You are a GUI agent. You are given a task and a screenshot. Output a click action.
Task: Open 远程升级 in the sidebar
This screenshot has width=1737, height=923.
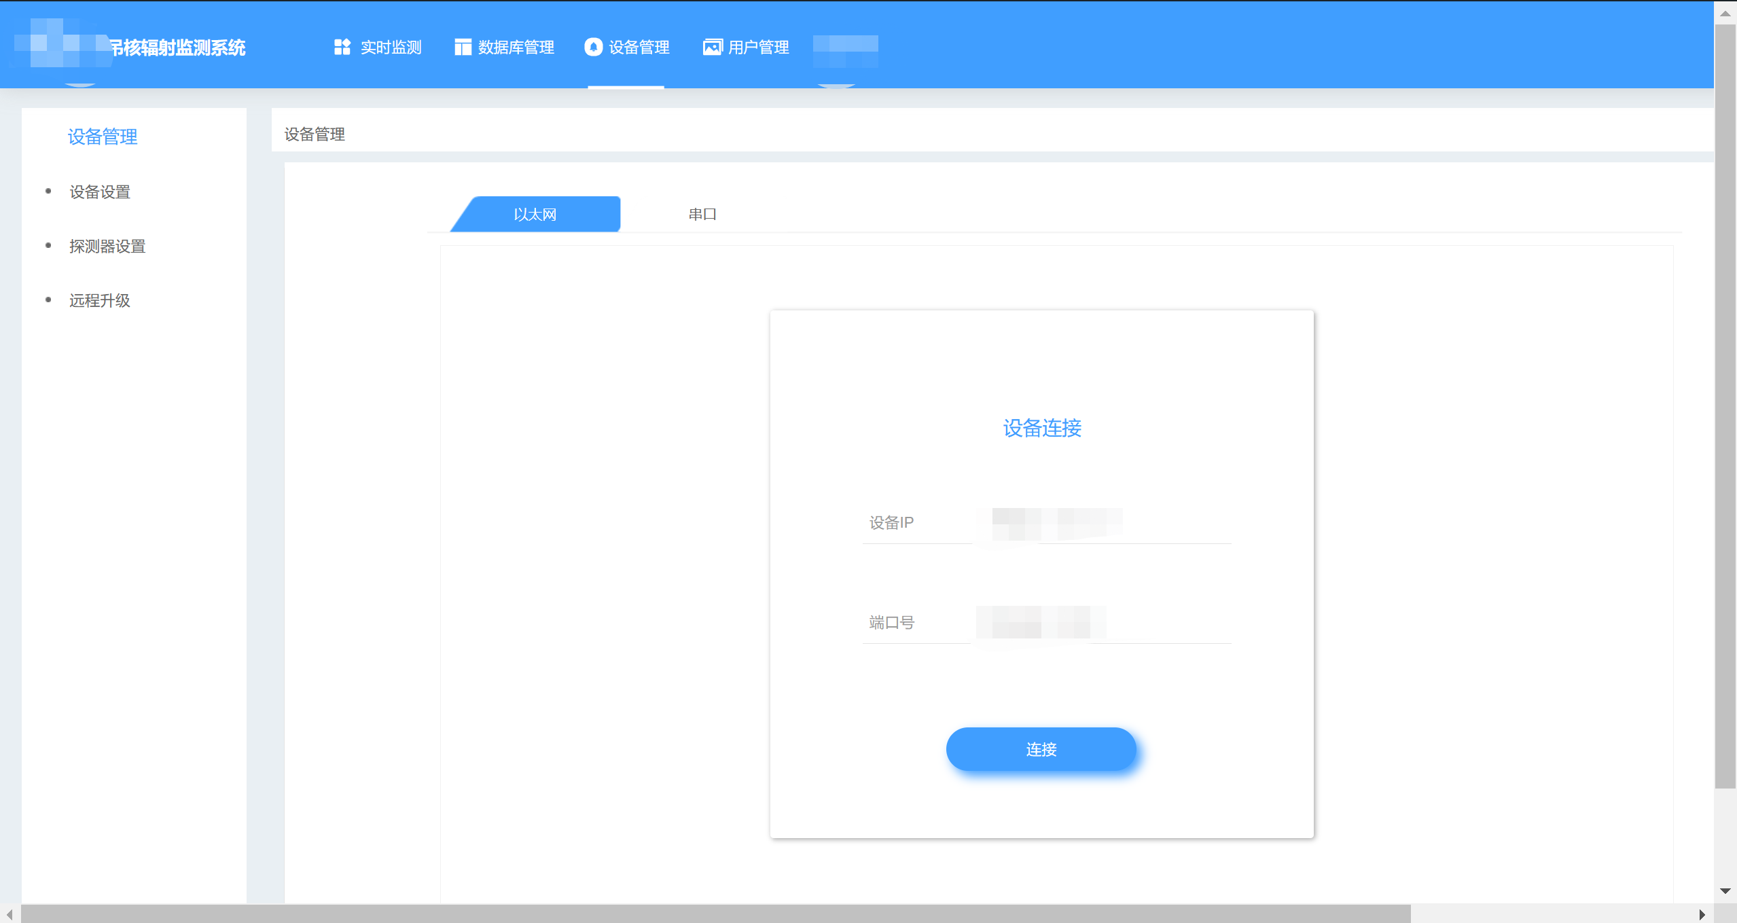coord(100,301)
